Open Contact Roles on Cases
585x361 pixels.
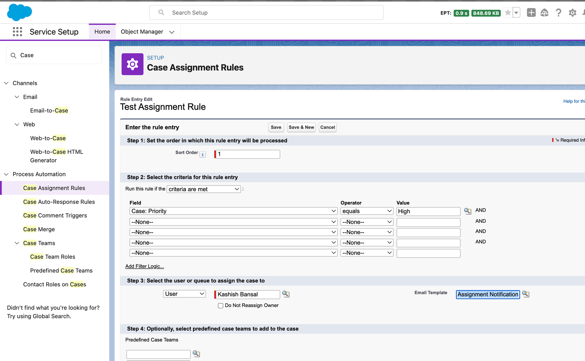click(x=54, y=285)
